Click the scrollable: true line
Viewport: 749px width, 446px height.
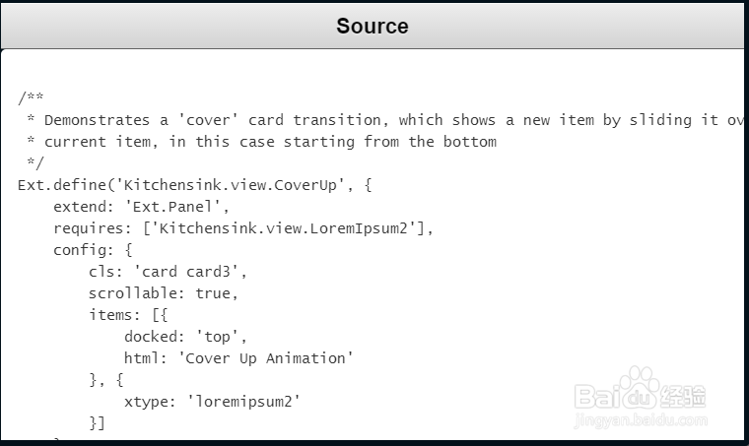click(163, 293)
